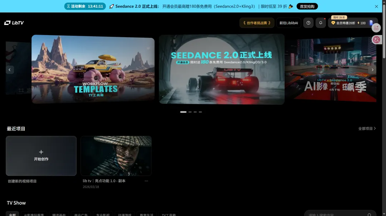Select the first carousel indicator dot
Image resolution: width=386 pixels, height=216 pixels.
183,112
